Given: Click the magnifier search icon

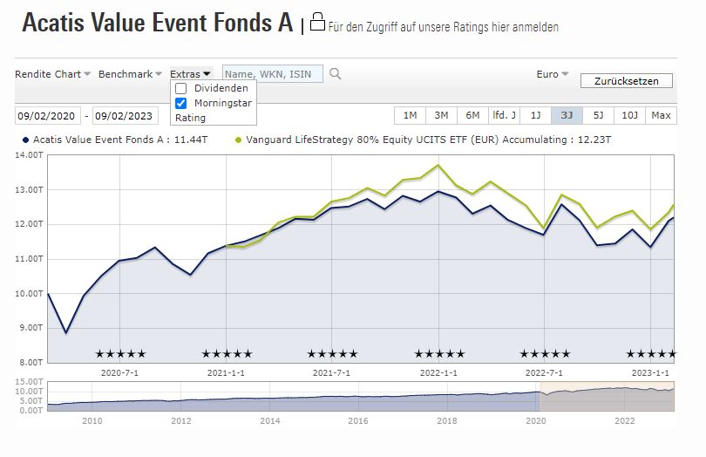Looking at the screenshot, I should click(335, 73).
